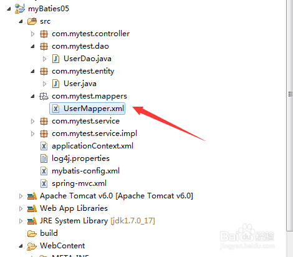Viewport: 293px width, 257px height.
Task: Select the com.mytest.controller label
Action: (90, 34)
